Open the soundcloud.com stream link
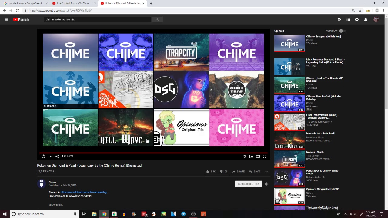Viewport: 388px width, 218px height. point(85,192)
